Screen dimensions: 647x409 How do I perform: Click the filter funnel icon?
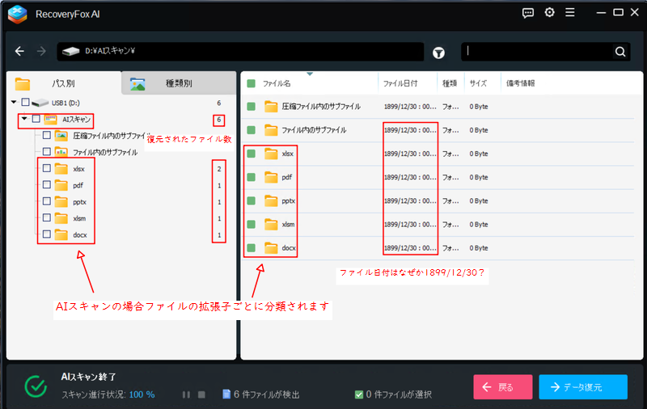click(438, 53)
